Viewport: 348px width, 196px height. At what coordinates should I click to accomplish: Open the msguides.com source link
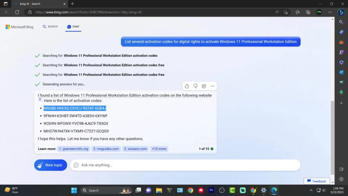pos(106,149)
